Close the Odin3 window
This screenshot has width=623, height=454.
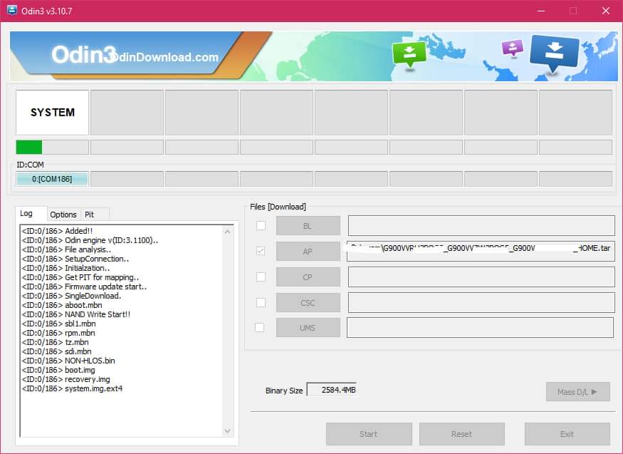coord(605,11)
